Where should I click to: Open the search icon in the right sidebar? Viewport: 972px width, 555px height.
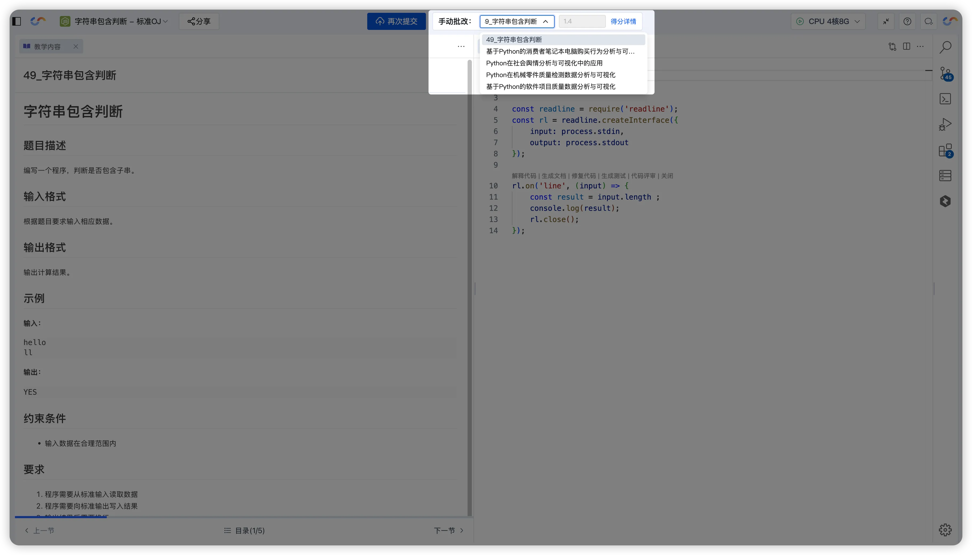tap(945, 47)
